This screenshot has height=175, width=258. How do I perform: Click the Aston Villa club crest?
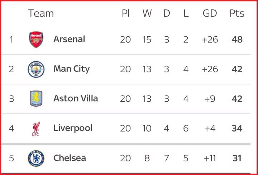36,99
